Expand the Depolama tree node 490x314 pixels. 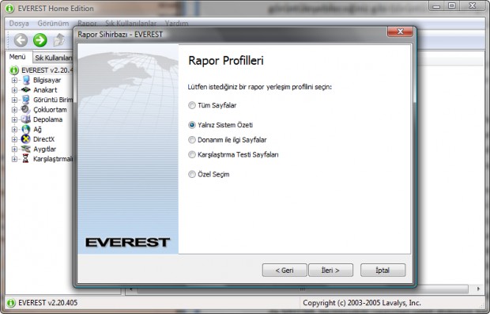(x=14, y=119)
